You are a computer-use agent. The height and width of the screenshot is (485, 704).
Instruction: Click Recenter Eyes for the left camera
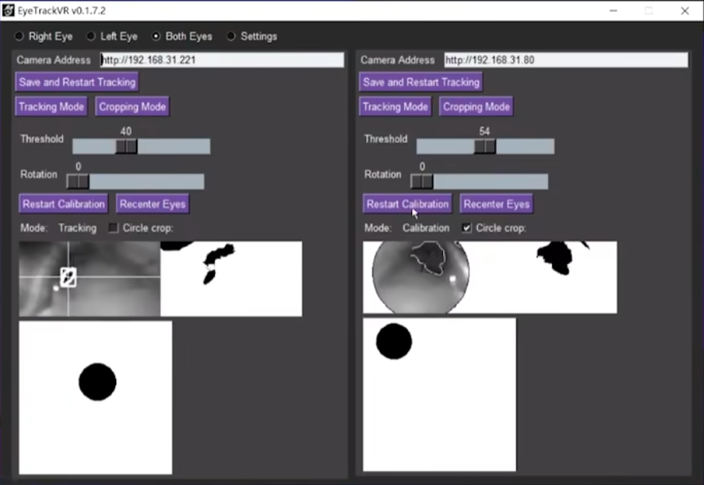point(152,204)
